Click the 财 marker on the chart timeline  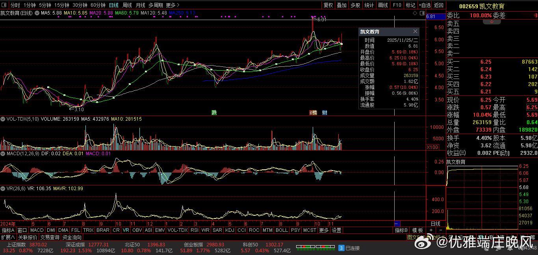(325, 113)
